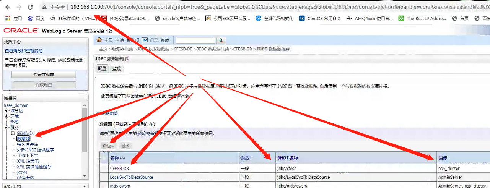Open the 公司ESB云平台服 bookmark
Screen dimensions: 490x188
228,18
